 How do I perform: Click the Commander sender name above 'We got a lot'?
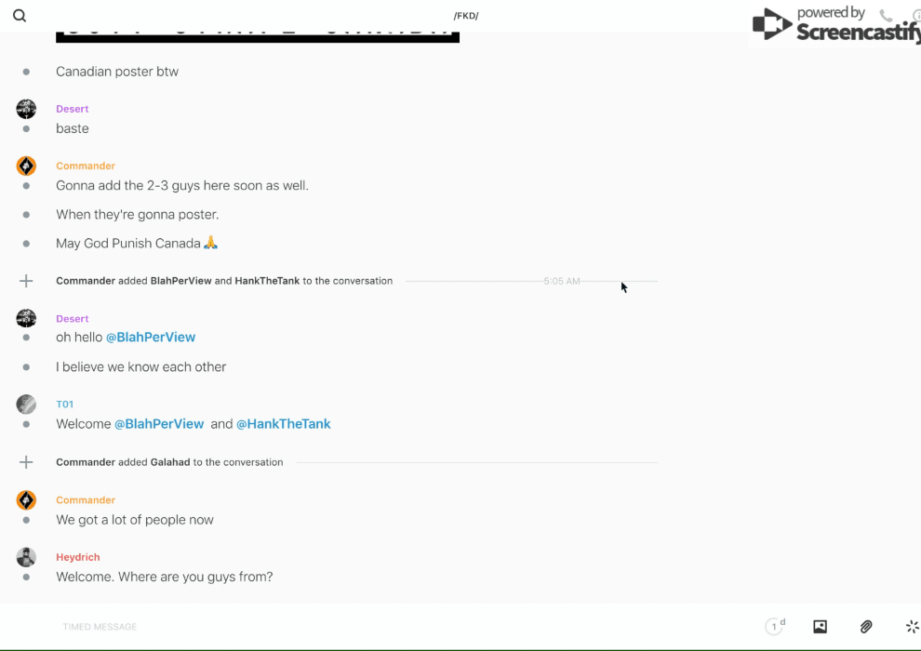click(x=86, y=500)
